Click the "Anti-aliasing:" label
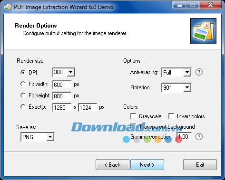This screenshot has height=180, width=225. (144, 72)
